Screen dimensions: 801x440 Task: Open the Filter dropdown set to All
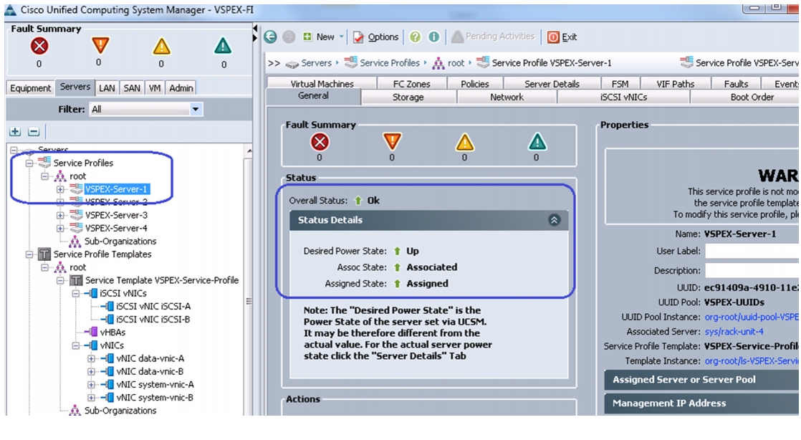coord(146,110)
